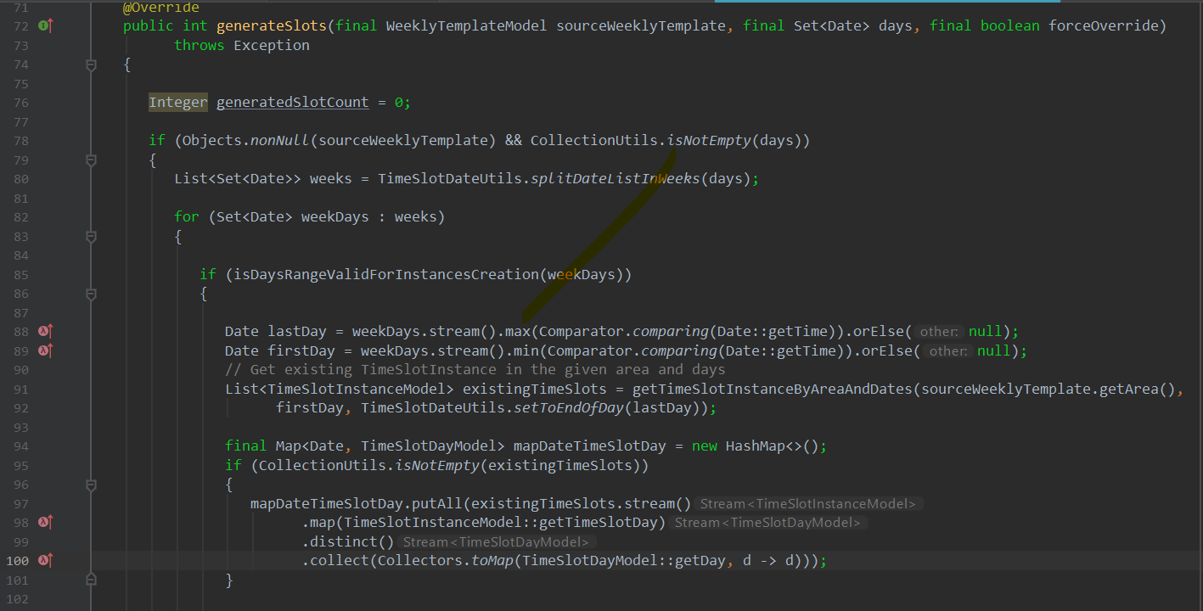This screenshot has height=611, width=1203.
Task: Click the comment about existing TimeSlotInstance
Action: coord(475,370)
